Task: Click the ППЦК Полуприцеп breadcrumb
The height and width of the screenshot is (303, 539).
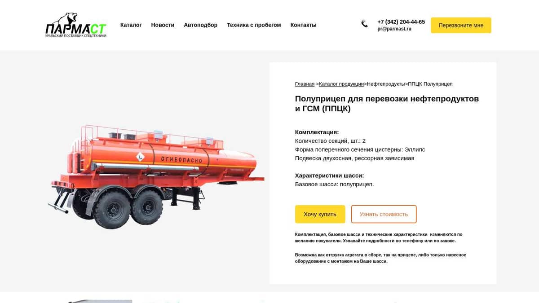Action: click(430, 84)
